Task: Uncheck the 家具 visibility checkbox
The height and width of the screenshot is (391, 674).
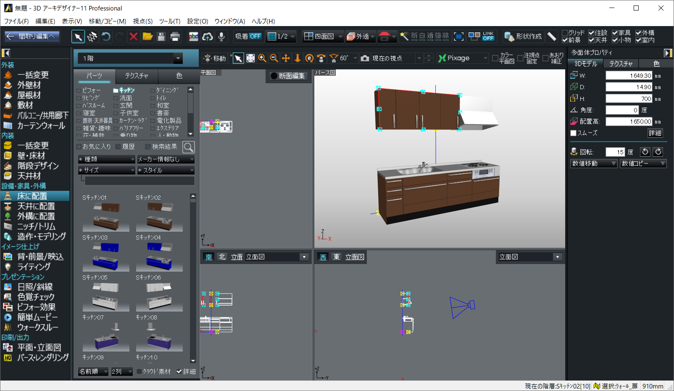Action: 615,33
